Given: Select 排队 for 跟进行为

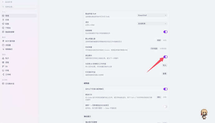Looking at the screenshot, I should coord(159,97).
